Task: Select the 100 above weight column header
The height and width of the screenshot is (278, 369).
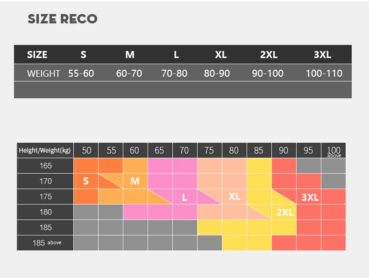Action: [x=334, y=151]
